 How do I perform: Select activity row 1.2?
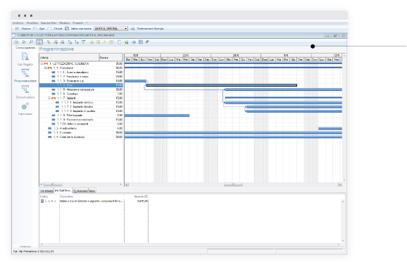coord(81,128)
